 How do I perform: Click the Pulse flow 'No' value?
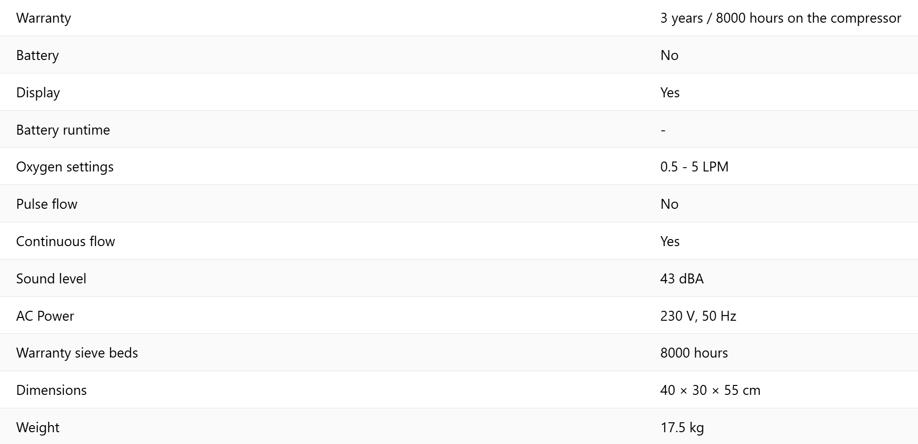pyautogui.click(x=669, y=204)
